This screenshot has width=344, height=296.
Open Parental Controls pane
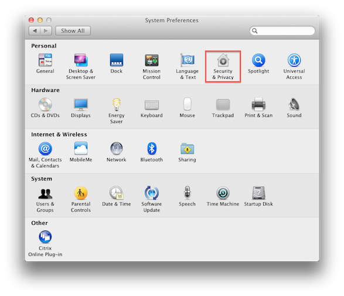tap(81, 199)
